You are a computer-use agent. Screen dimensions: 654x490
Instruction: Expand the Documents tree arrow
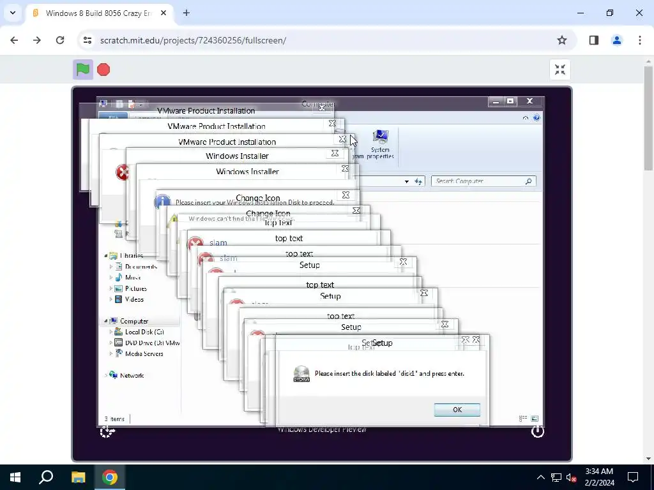pos(111,267)
